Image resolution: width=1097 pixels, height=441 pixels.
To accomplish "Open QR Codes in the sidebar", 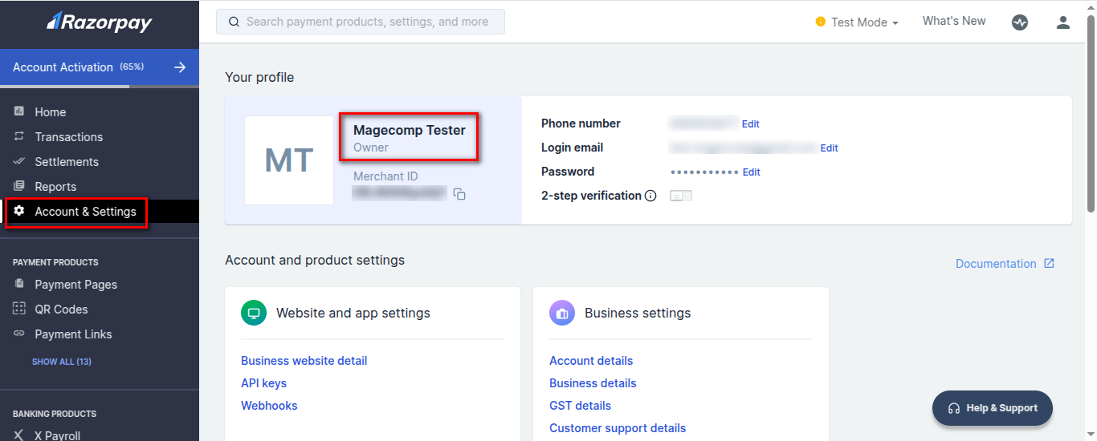I will click(x=61, y=310).
